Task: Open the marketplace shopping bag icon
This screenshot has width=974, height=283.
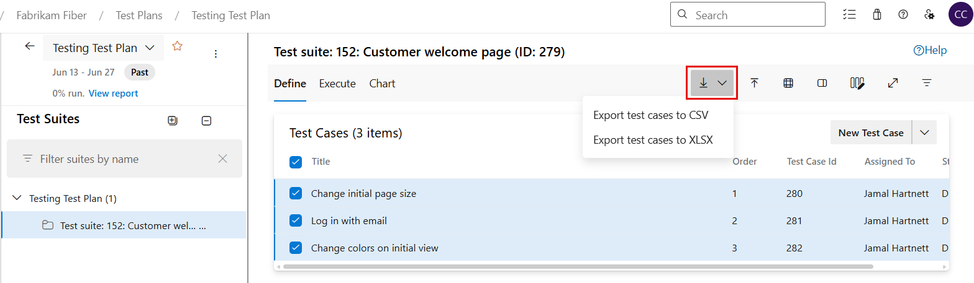Action: coord(877,15)
